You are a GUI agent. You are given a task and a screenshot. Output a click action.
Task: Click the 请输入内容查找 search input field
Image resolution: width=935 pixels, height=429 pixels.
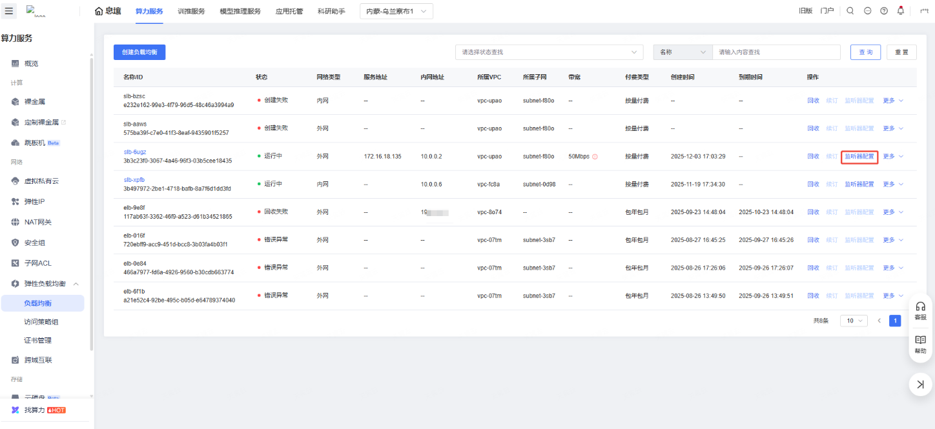(776, 52)
